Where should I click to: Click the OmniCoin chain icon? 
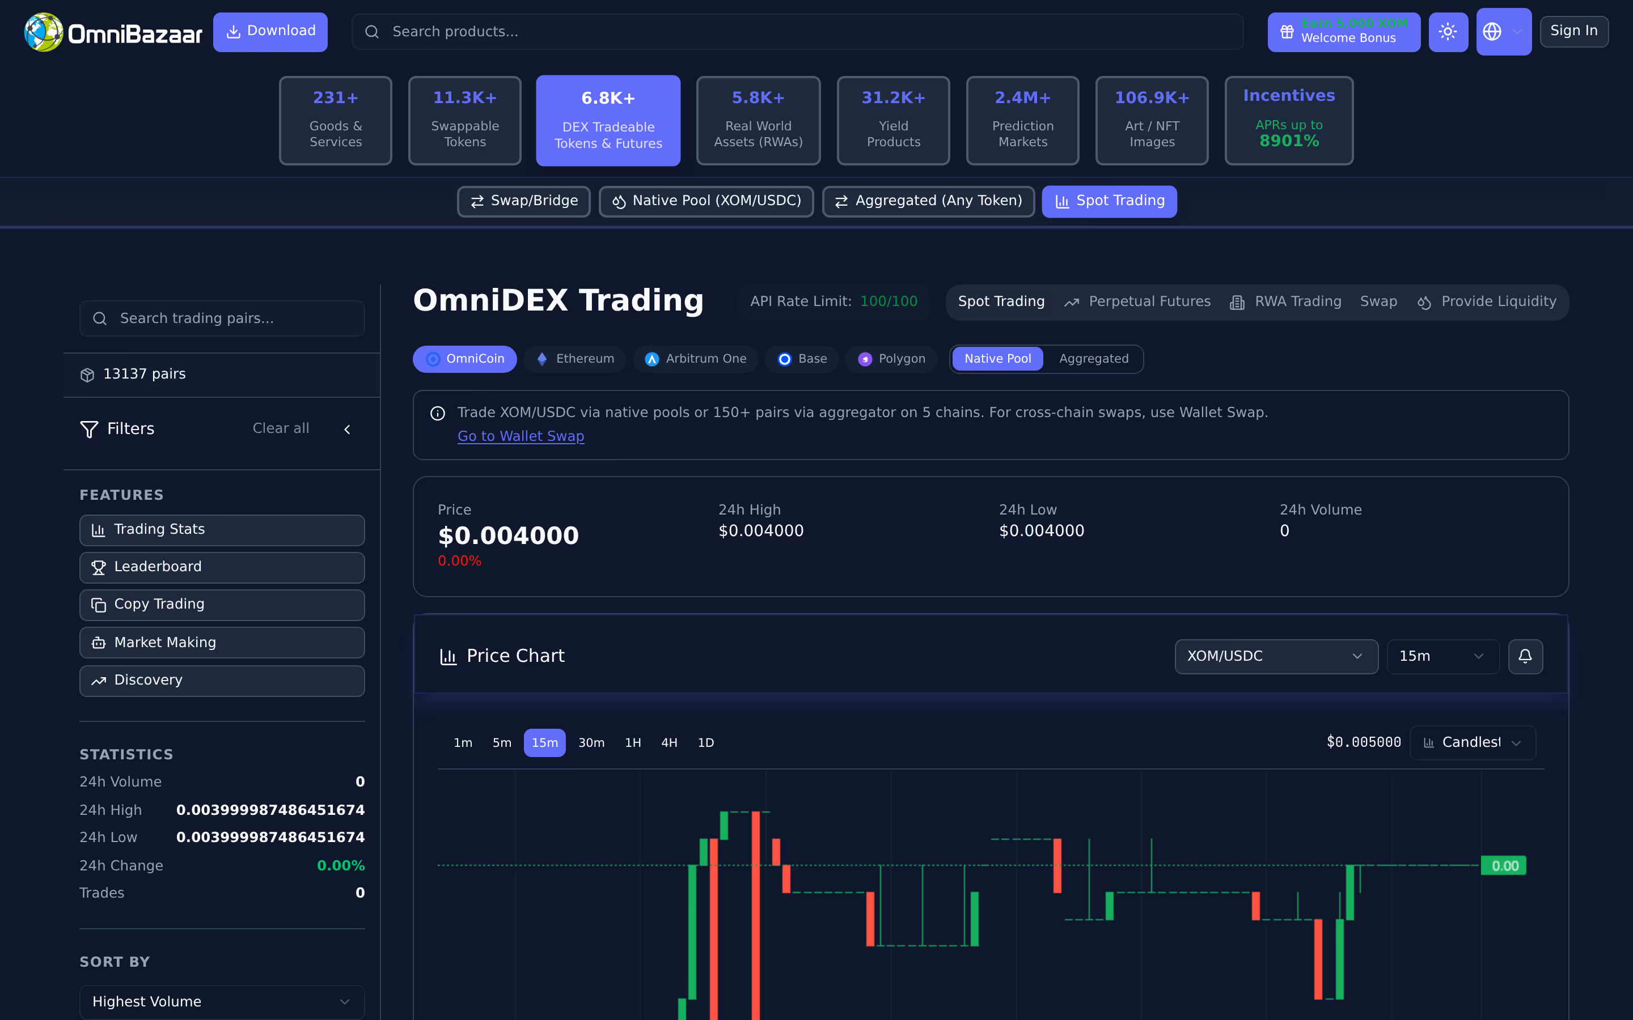click(433, 359)
